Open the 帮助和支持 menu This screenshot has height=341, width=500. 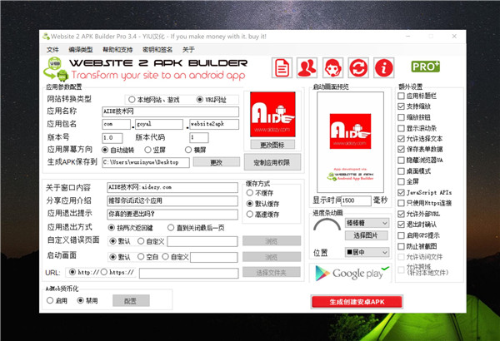[x=117, y=50]
